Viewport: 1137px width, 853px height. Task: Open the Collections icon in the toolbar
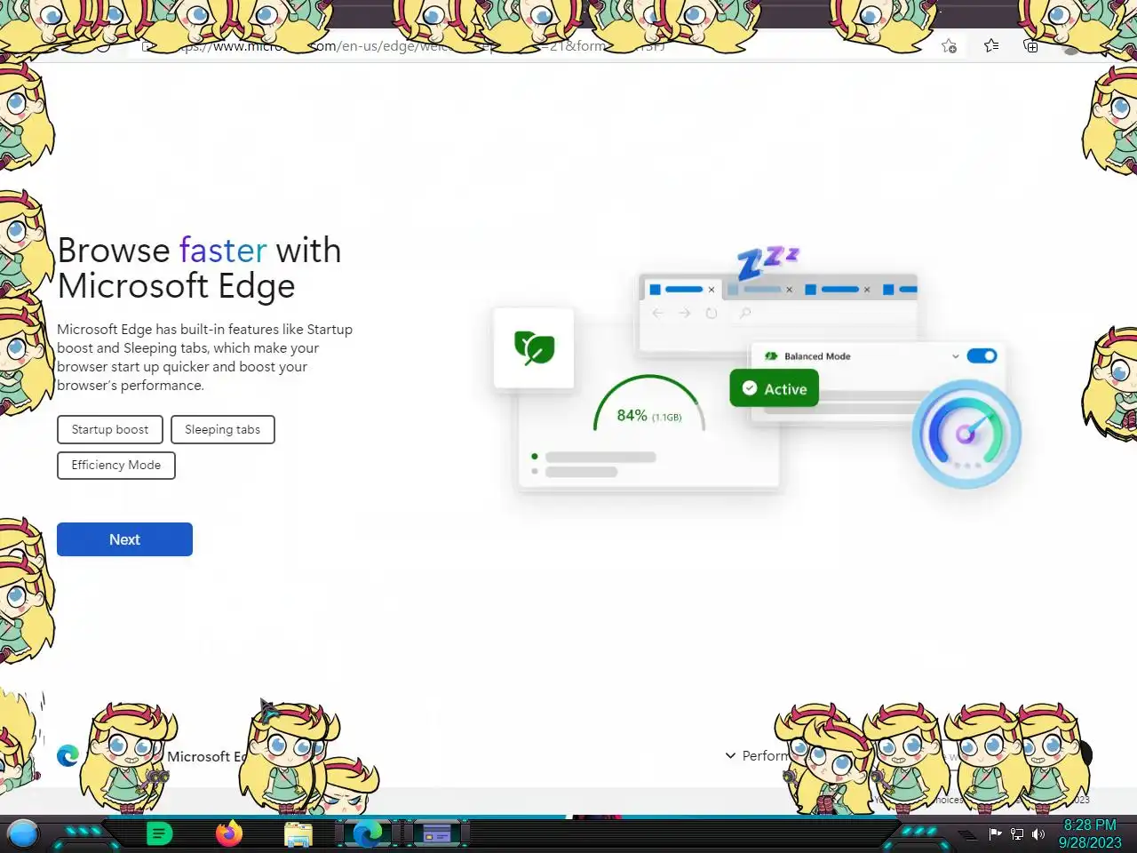pyautogui.click(x=1031, y=46)
